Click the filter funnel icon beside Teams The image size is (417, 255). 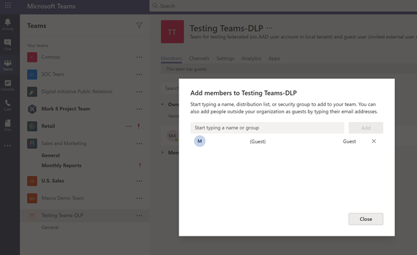coord(139,26)
